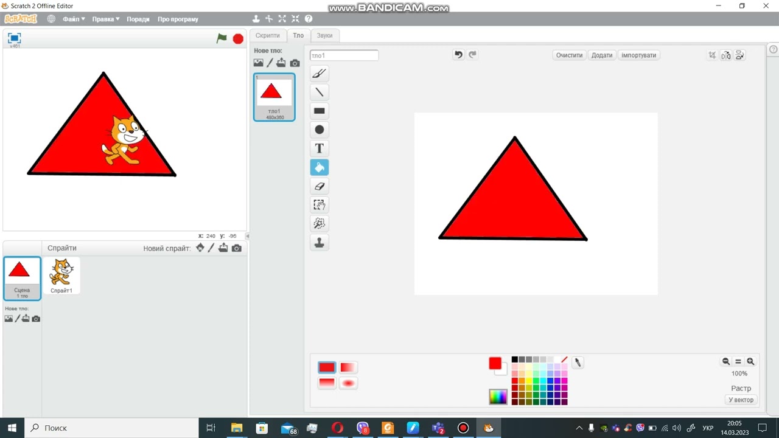
Task: Flip the backdrop left-right
Action: [x=726, y=55]
